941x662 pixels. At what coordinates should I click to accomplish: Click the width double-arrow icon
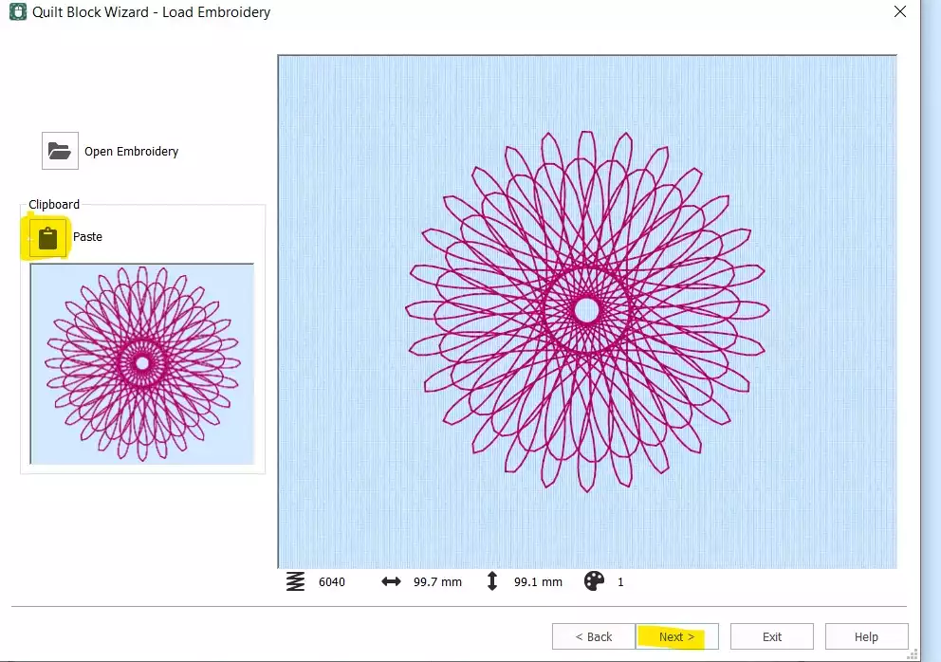pos(391,581)
